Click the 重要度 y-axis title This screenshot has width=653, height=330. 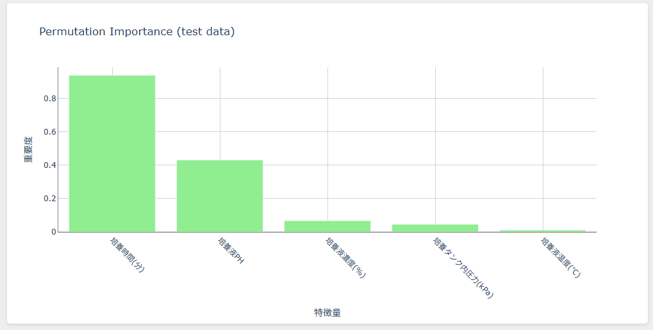pos(29,149)
